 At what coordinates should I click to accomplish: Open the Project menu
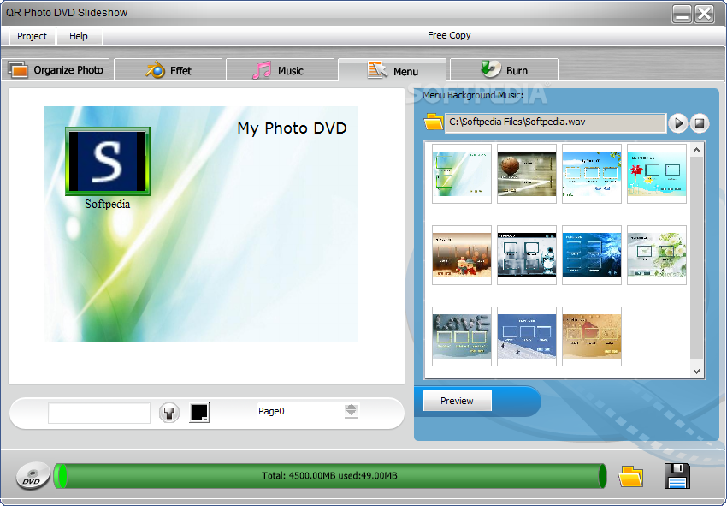coord(32,36)
